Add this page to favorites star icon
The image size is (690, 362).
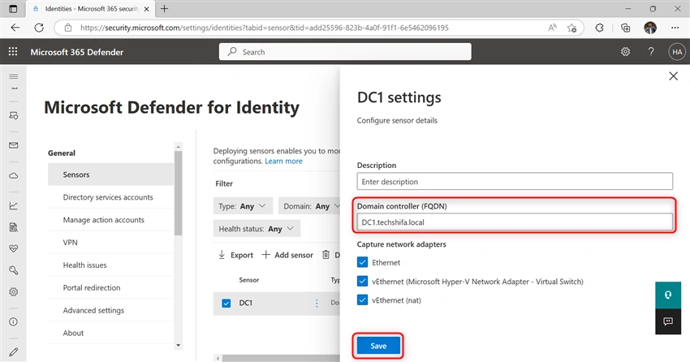tap(571, 28)
